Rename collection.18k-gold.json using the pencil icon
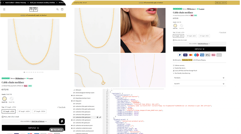The width and height of the screenshot is (241, 134). tap(100, 117)
